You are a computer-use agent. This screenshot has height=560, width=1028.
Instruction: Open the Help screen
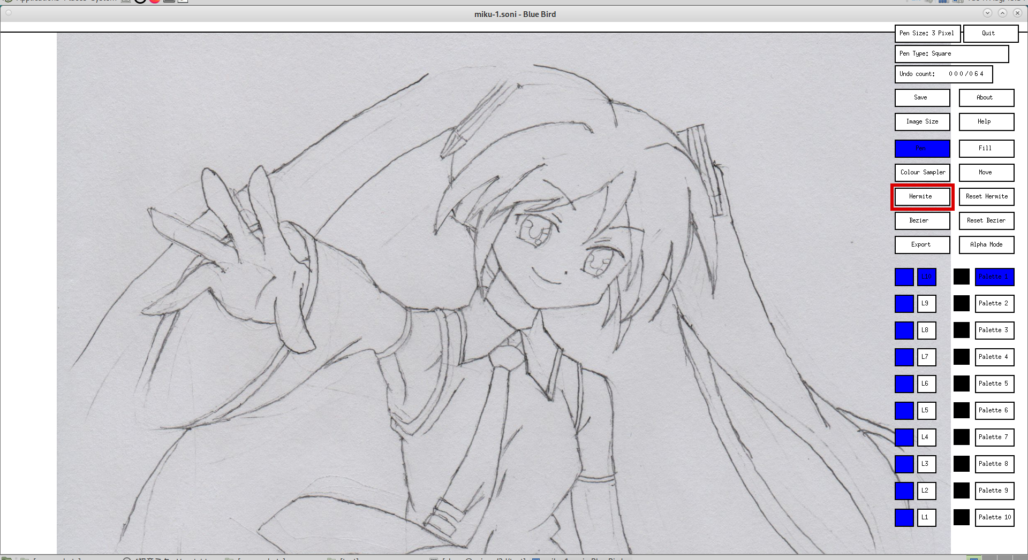click(x=986, y=121)
